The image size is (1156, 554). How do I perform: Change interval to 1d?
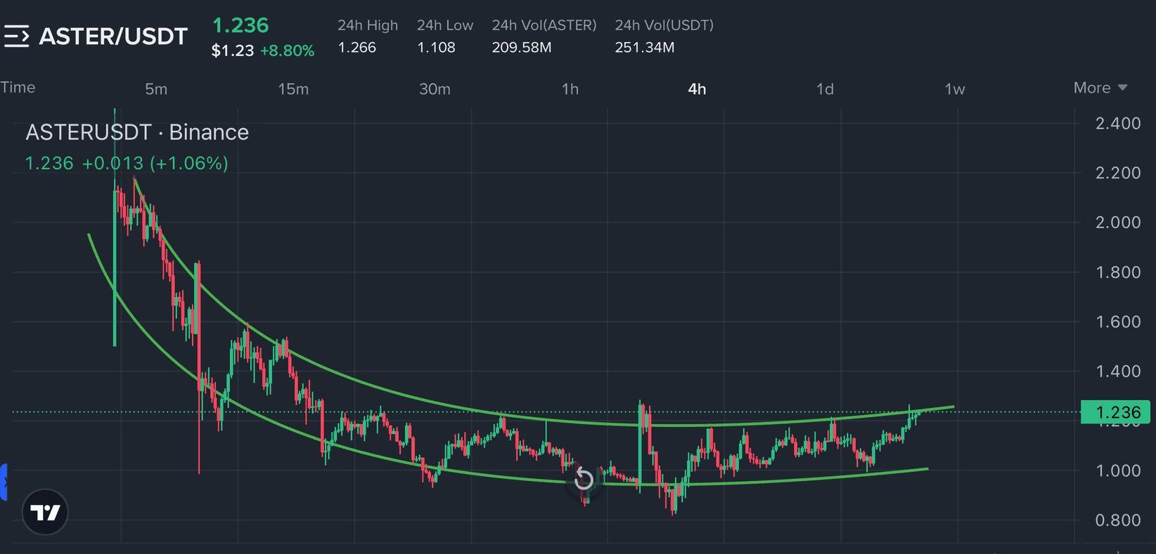click(825, 89)
